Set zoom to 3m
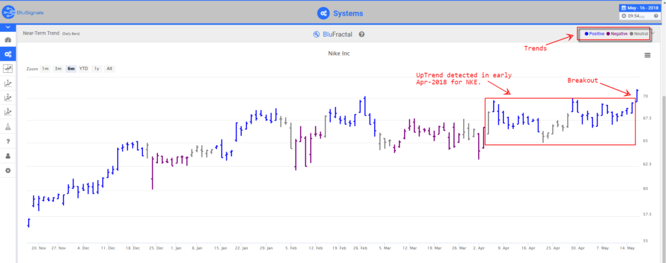Image resolution: width=666 pixels, height=263 pixels. (58, 68)
